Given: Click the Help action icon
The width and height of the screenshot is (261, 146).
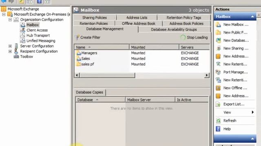Looking at the screenshot, I should [218, 129].
